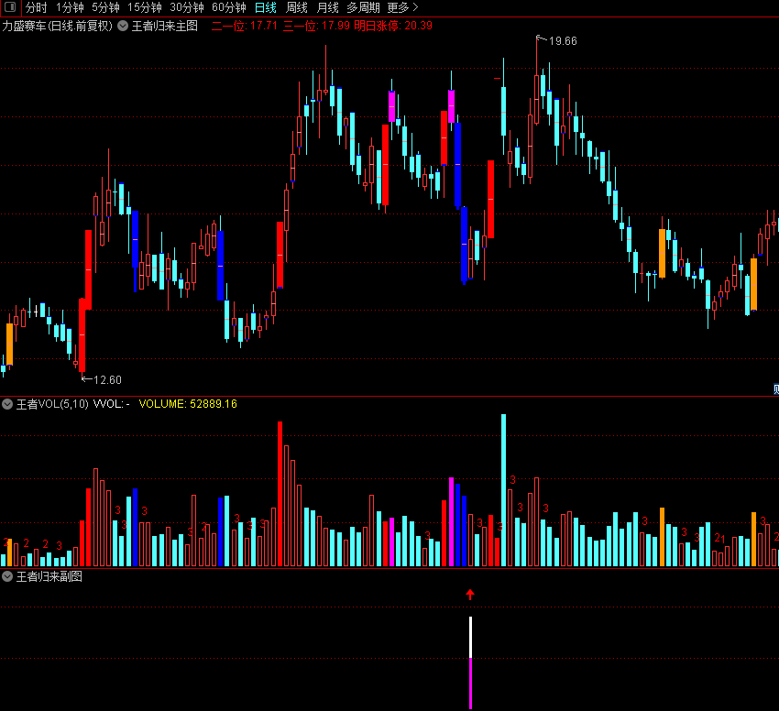Click the 19.66 high price marker
Screen dimensions: 779x711
pyautogui.click(x=562, y=41)
